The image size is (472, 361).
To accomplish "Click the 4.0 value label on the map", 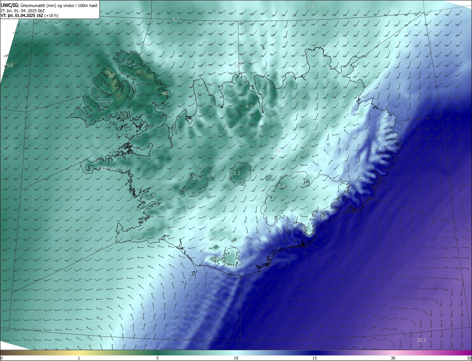I will pyautogui.click(x=165, y=93).
